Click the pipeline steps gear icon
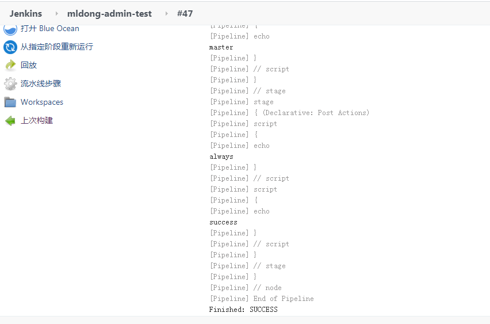490x324 pixels. (10, 84)
